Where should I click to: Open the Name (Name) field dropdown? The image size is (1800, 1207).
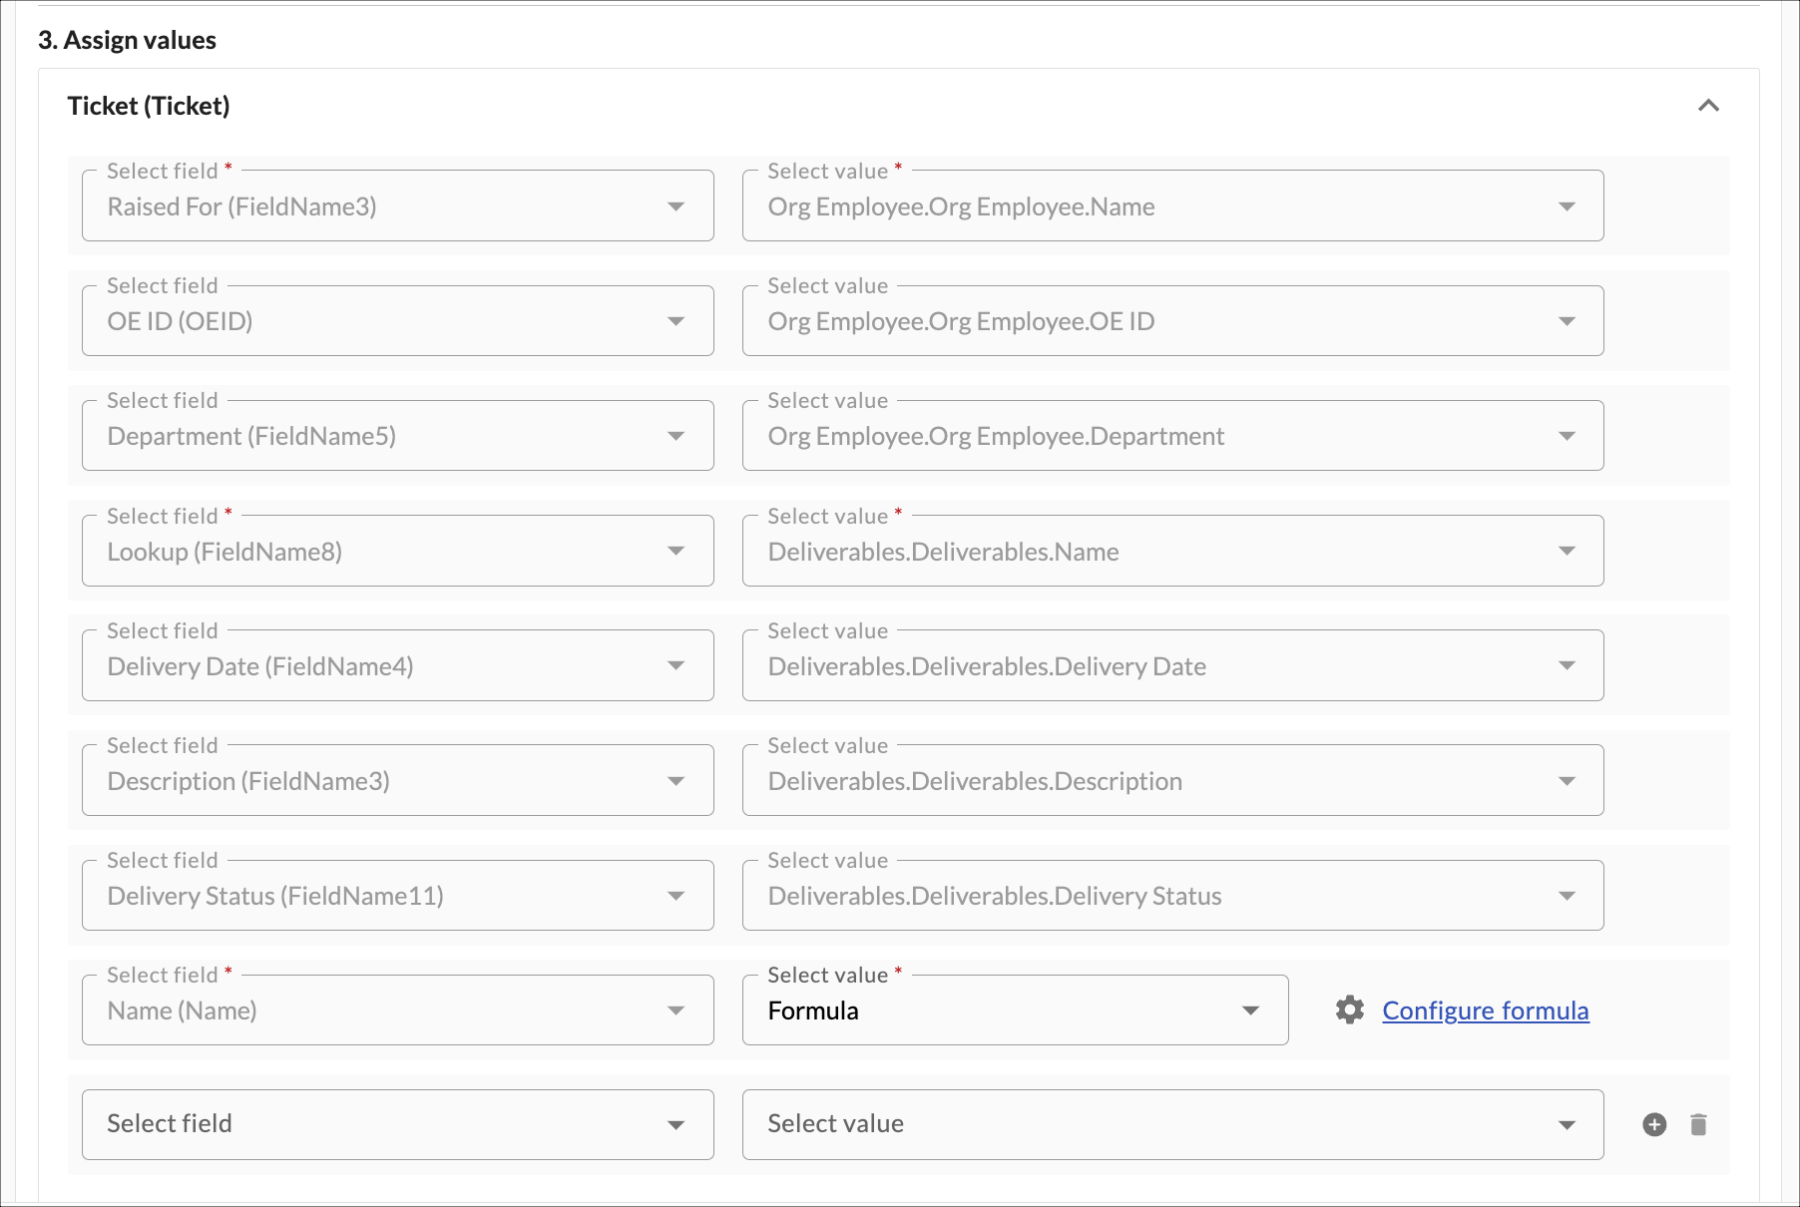397,1010
